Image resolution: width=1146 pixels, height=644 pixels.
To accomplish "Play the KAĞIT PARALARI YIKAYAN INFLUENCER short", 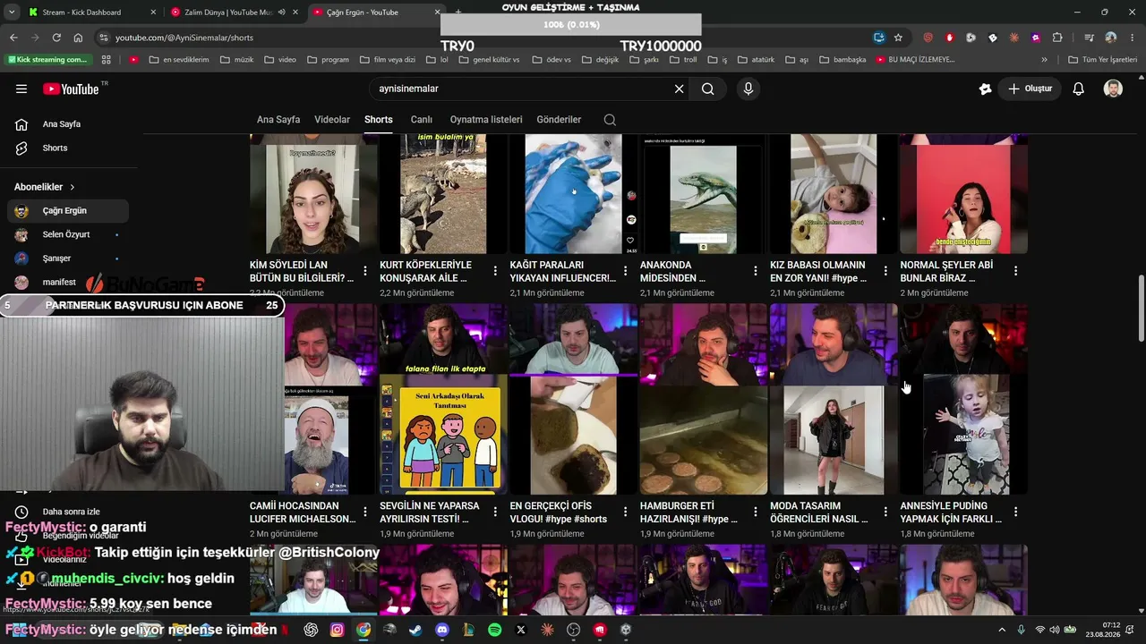I will pyautogui.click(x=573, y=194).
